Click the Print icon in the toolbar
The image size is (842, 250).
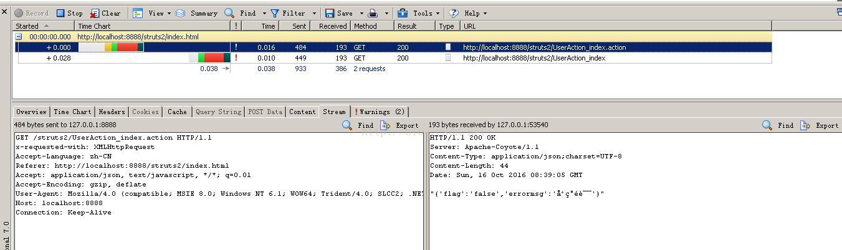[373, 13]
